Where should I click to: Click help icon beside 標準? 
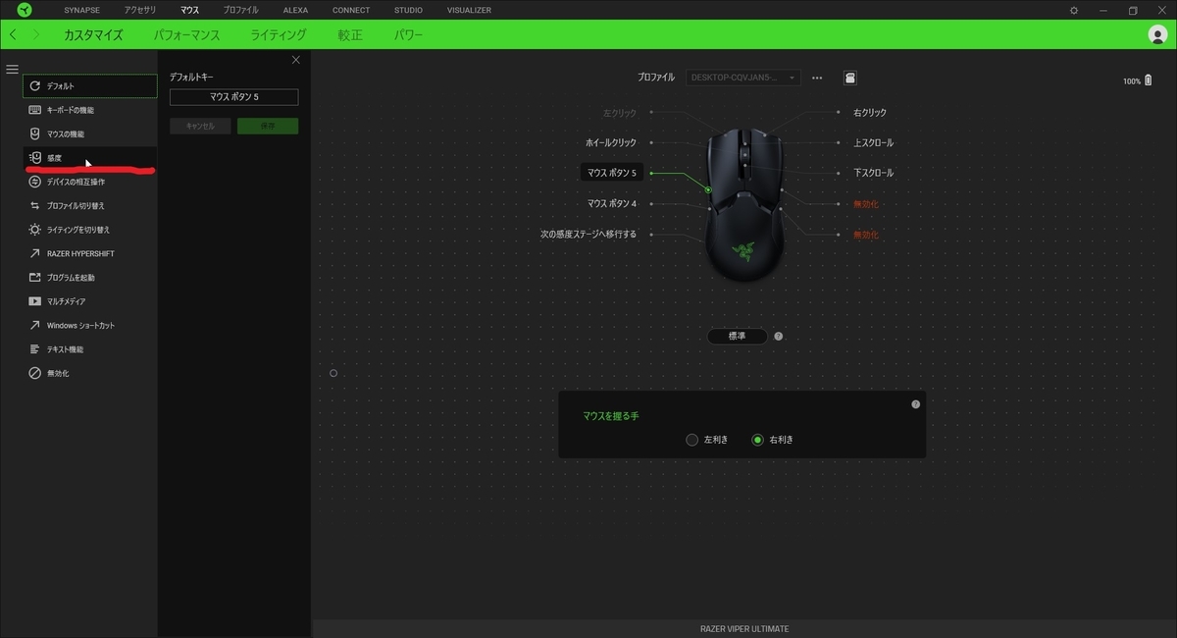778,336
